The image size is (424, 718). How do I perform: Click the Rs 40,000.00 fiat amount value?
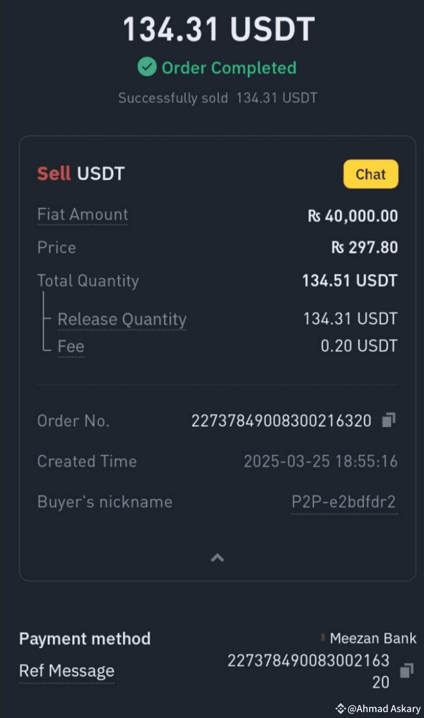point(353,216)
